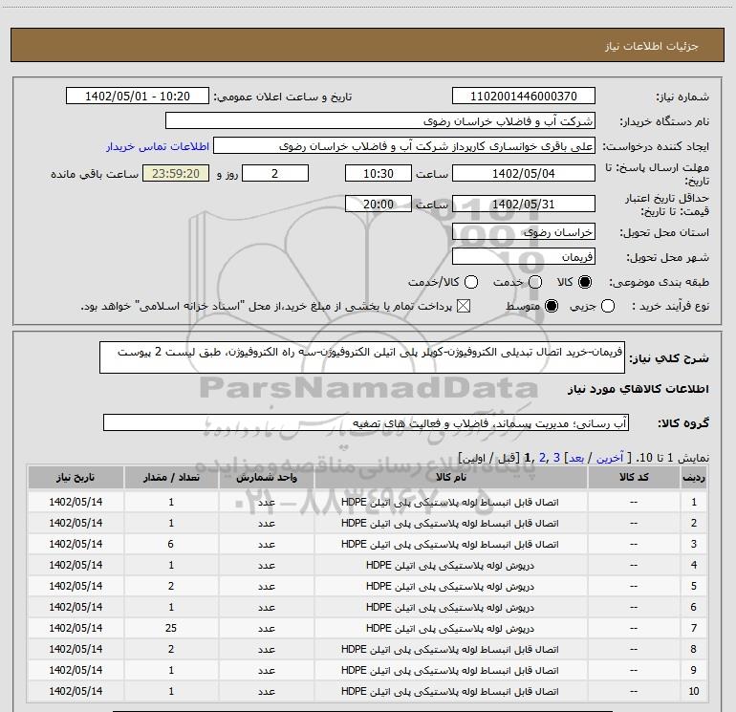The image size is (736, 712).
Task: Choose the متوسط purchase type radio
Action: pos(552,306)
